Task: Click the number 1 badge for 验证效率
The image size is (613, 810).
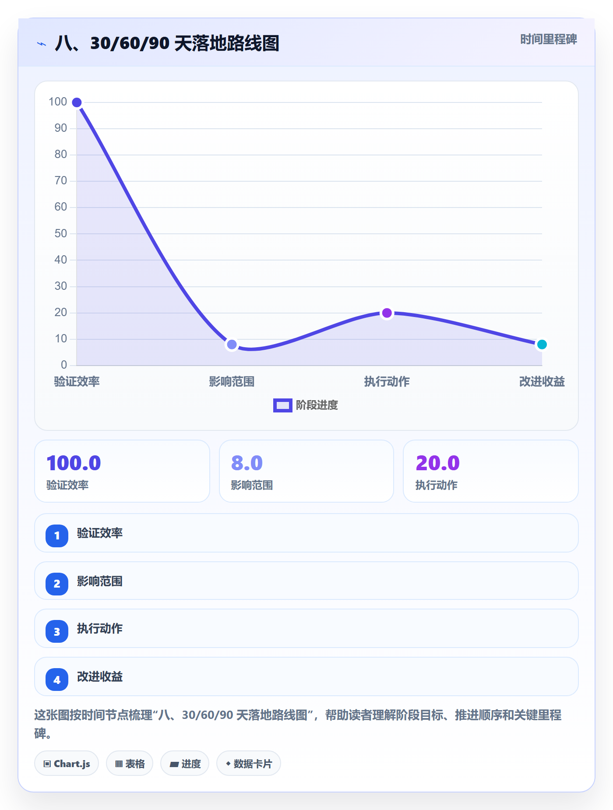Action: point(57,535)
